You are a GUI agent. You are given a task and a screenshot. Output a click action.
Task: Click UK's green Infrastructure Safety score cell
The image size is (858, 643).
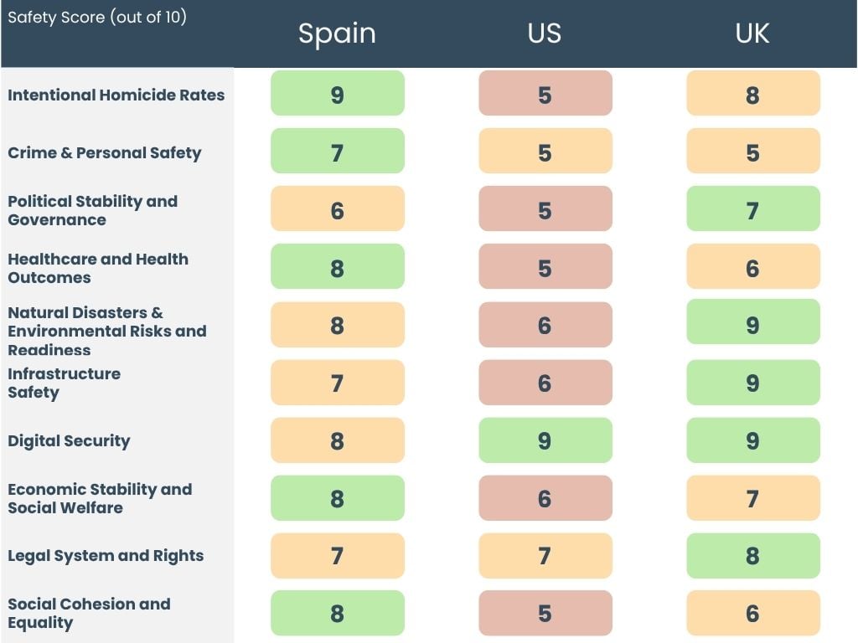click(x=752, y=383)
